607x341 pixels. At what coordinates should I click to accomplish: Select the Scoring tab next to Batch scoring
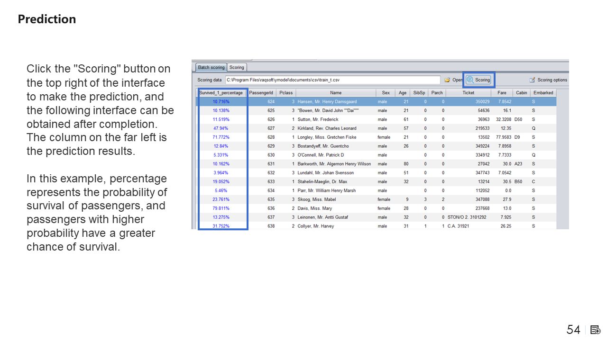pyautogui.click(x=237, y=67)
